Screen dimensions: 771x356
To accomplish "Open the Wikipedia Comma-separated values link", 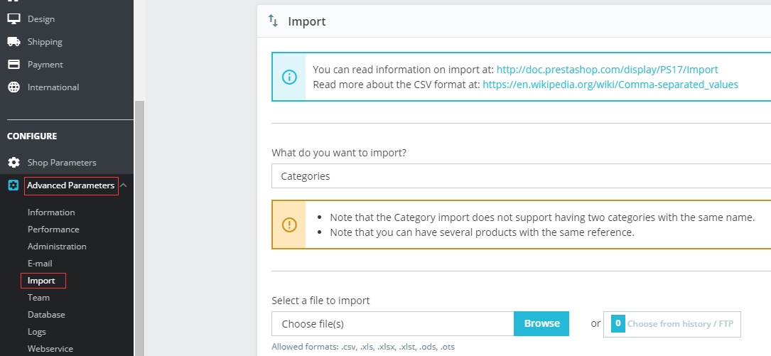I will pos(610,84).
